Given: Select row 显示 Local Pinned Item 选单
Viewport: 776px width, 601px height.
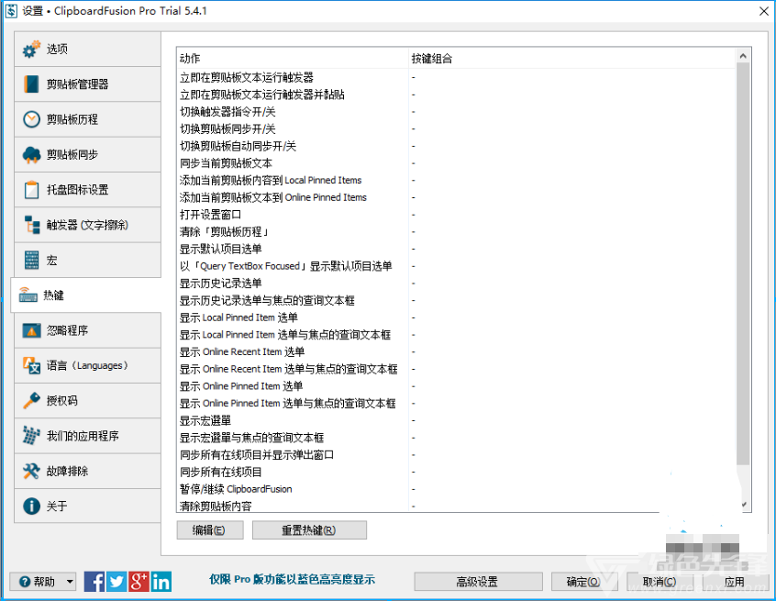Looking at the screenshot, I should (x=456, y=317).
